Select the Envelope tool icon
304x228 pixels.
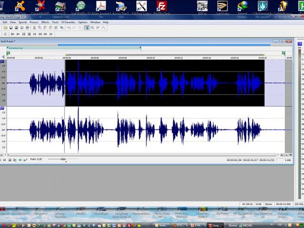tap(103, 28)
